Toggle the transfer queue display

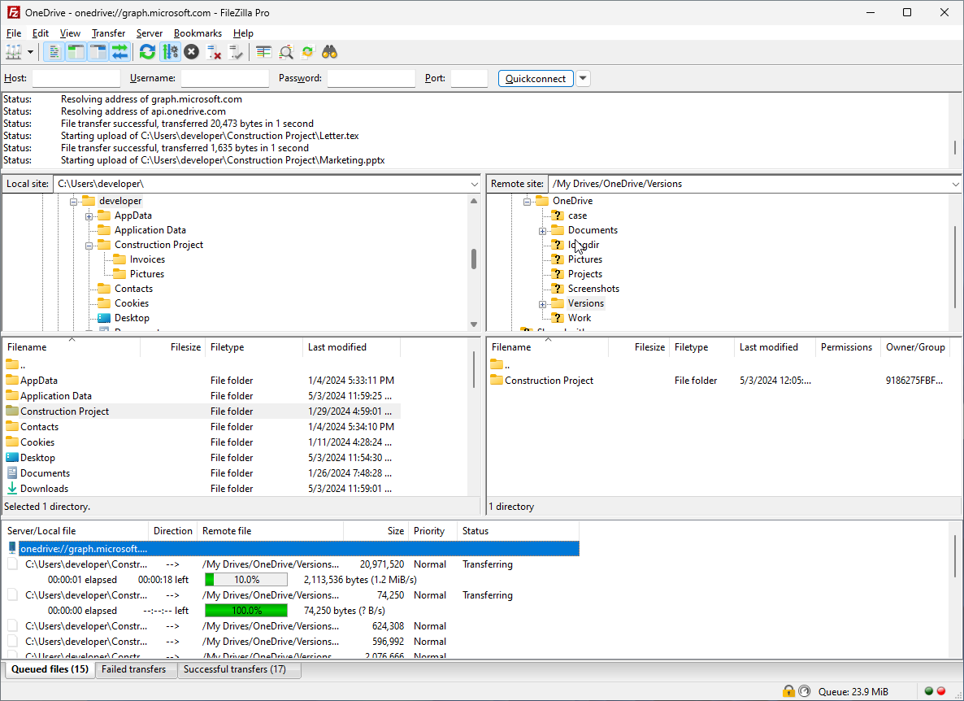pyautogui.click(x=120, y=51)
